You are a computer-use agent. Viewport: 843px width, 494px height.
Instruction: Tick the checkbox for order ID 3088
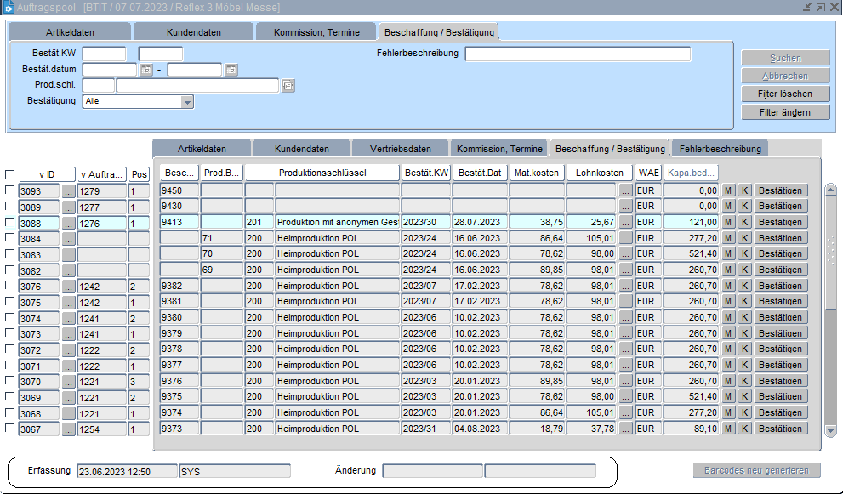pos(9,223)
